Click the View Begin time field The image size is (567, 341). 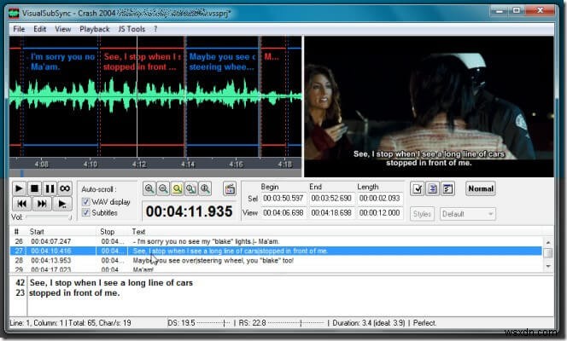283,213
